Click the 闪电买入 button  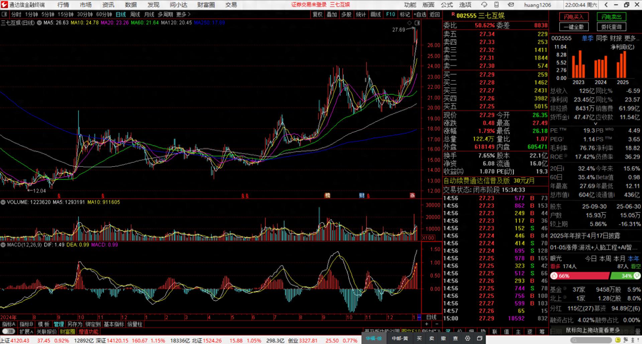point(573,17)
